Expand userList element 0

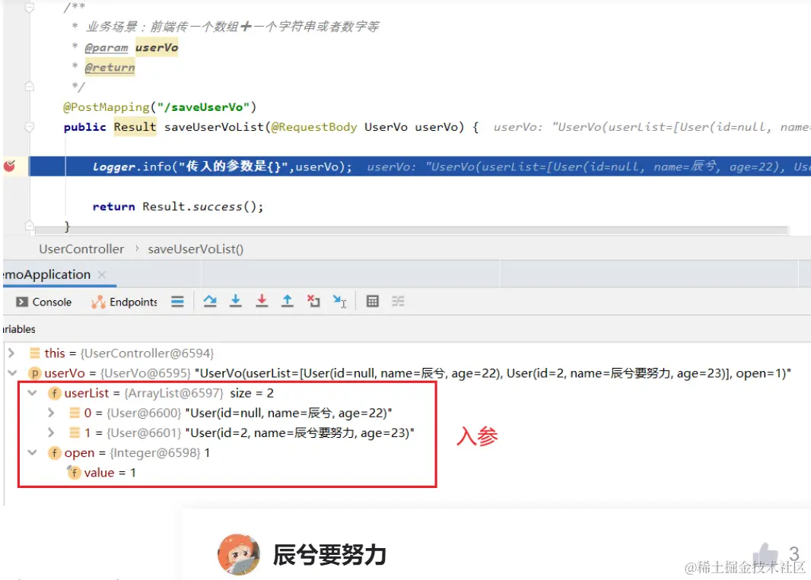[x=51, y=413]
